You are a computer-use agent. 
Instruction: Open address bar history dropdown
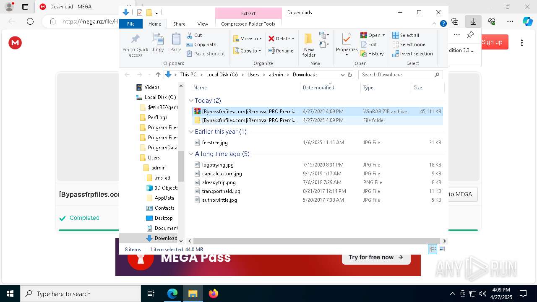(342, 75)
